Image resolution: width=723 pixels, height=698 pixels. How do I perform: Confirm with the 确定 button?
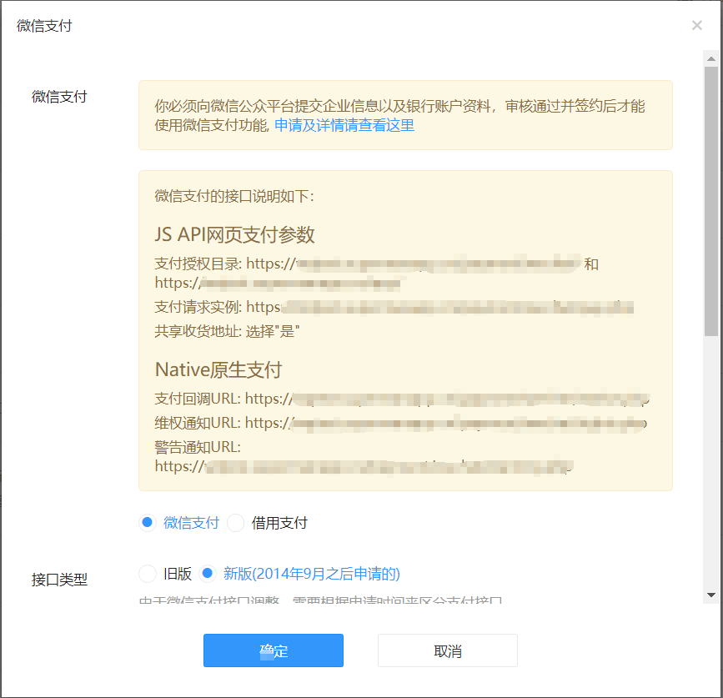[x=274, y=650]
